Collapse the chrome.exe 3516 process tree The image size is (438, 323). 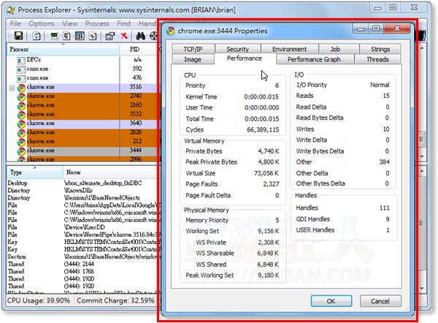click(12, 88)
